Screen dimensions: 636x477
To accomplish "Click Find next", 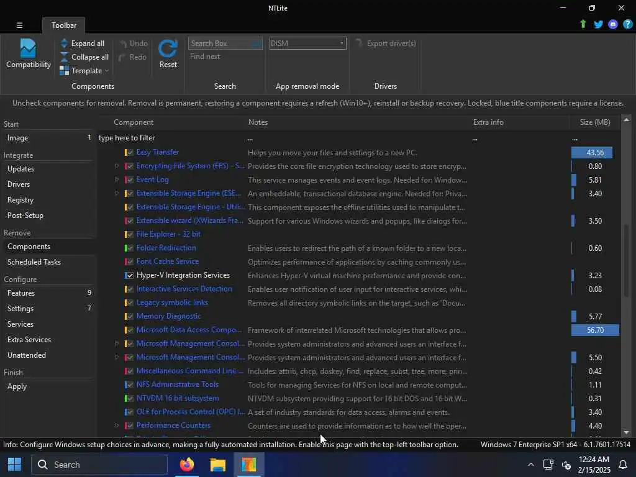I will pos(205,57).
